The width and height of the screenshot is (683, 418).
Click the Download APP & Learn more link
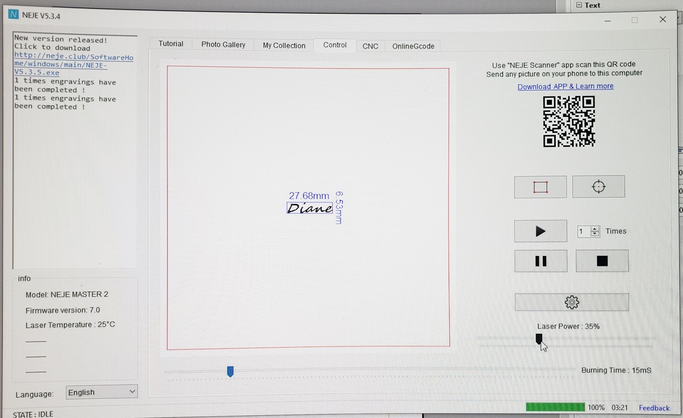point(565,86)
